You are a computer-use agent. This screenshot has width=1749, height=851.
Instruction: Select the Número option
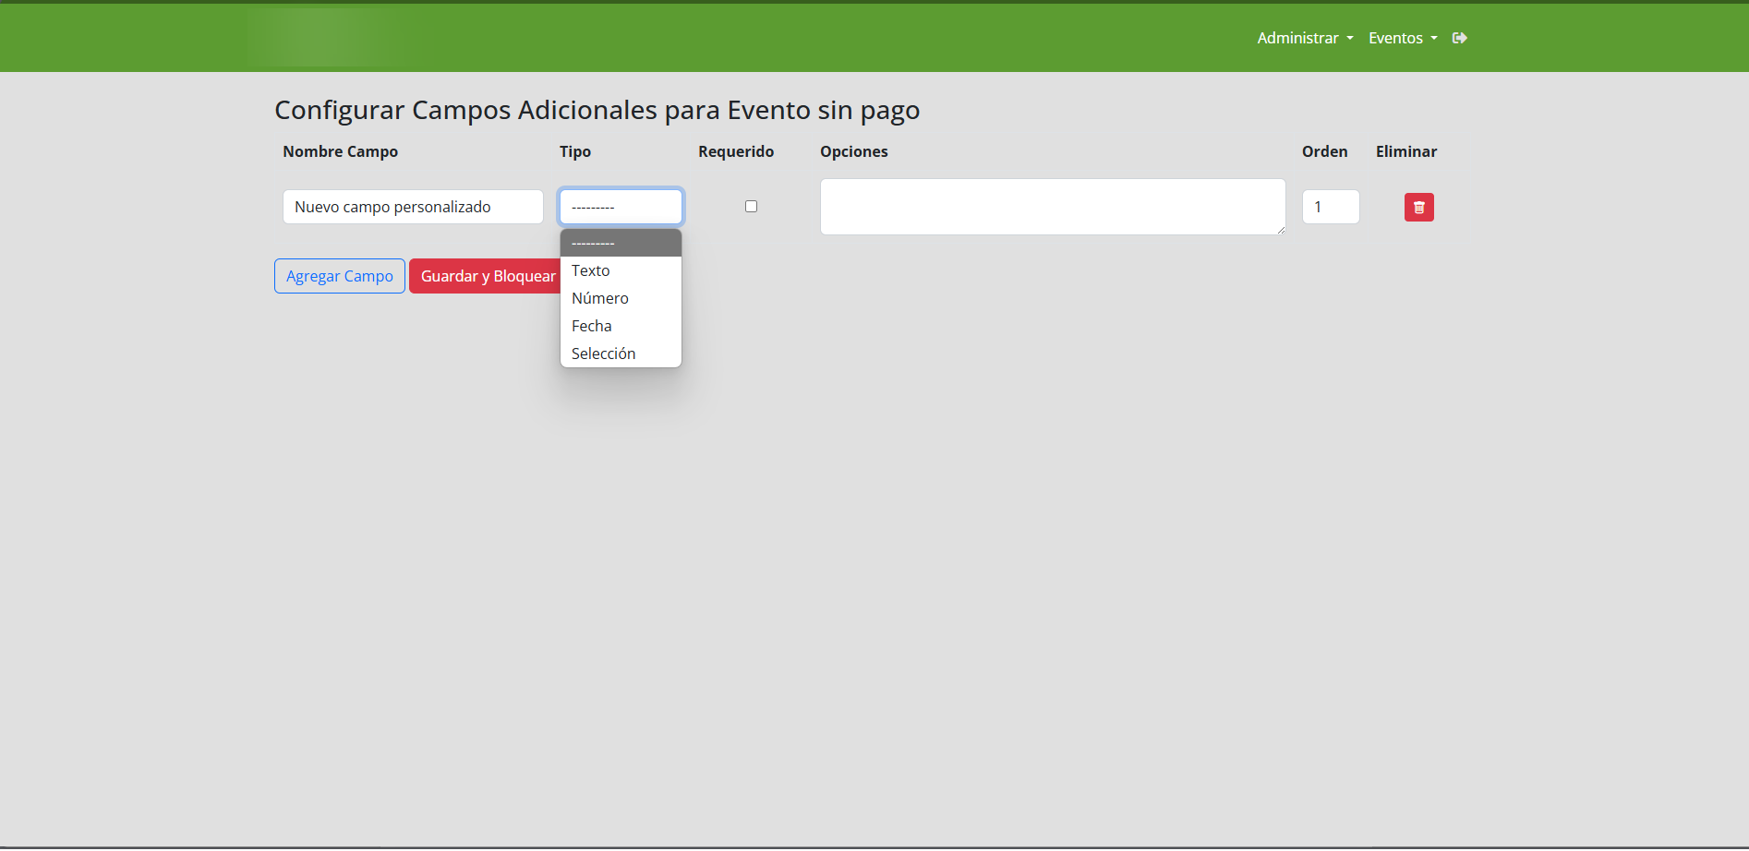pos(600,298)
